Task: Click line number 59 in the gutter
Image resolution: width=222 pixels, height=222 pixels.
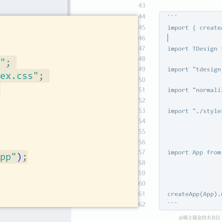Action: tap(142, 173)
